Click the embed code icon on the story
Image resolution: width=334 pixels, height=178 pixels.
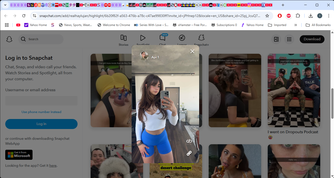coord(189,141)
